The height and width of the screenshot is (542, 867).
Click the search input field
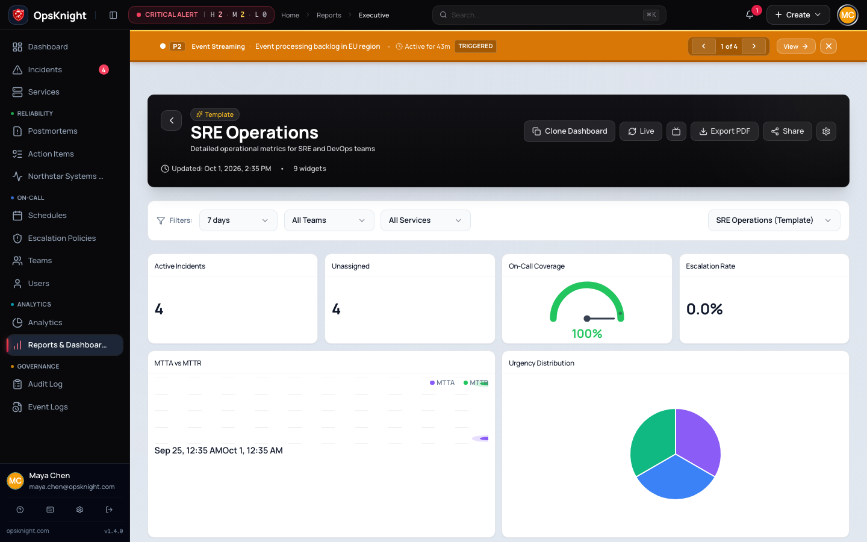pyautogui.click(x=549, y=15)
